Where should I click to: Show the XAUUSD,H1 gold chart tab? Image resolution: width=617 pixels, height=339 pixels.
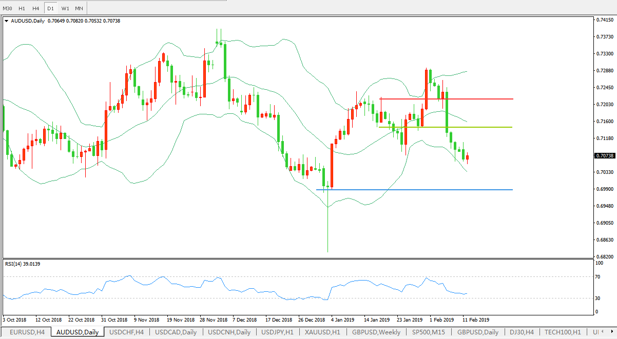(322, 332)
